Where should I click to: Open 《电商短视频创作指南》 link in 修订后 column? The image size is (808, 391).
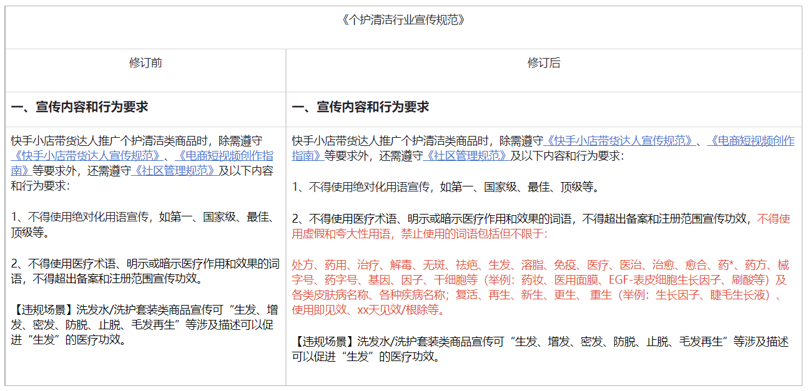pos(751,140)
